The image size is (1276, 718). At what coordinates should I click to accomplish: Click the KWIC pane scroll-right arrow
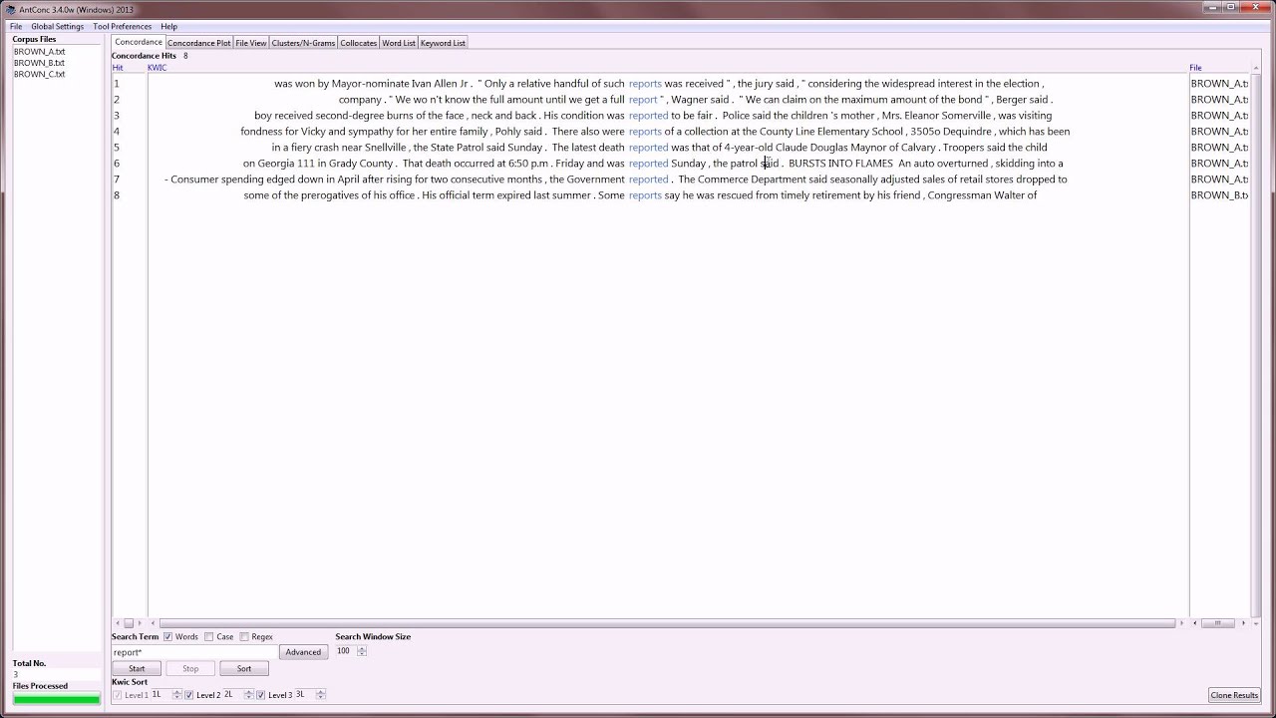[x=1182, y=623]
